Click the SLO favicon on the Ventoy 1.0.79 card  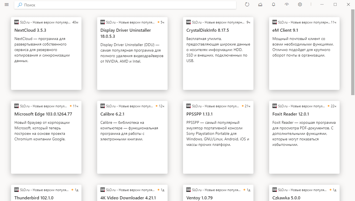point(189,190)
